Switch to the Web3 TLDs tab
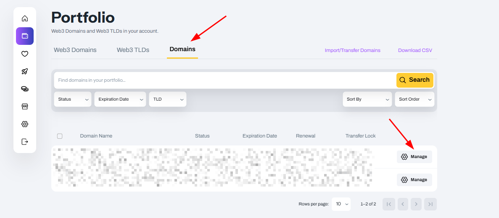The height and width of the screenshot is (218, 499). tap(133, 50)
